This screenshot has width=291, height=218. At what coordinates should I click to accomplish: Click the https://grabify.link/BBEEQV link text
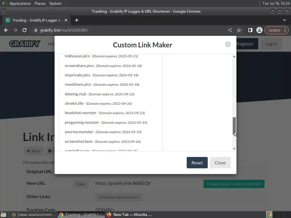[x=123, y=183]
